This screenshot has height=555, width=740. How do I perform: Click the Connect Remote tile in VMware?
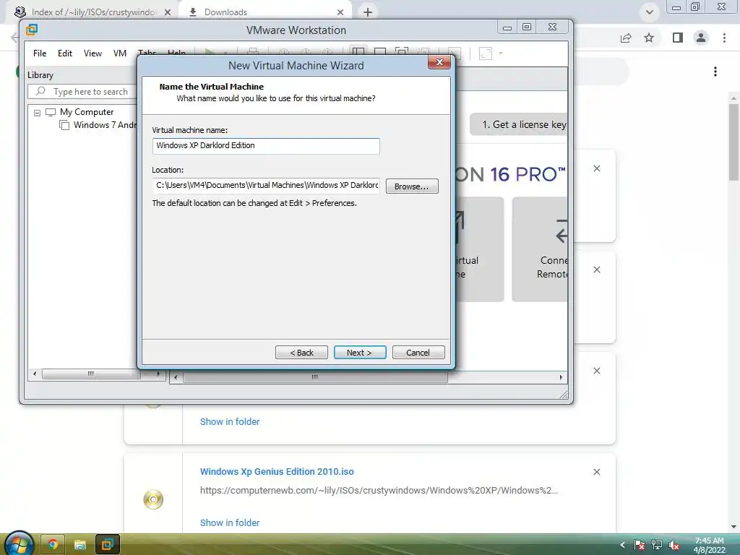pyautogui.click(x=540, y=249)
